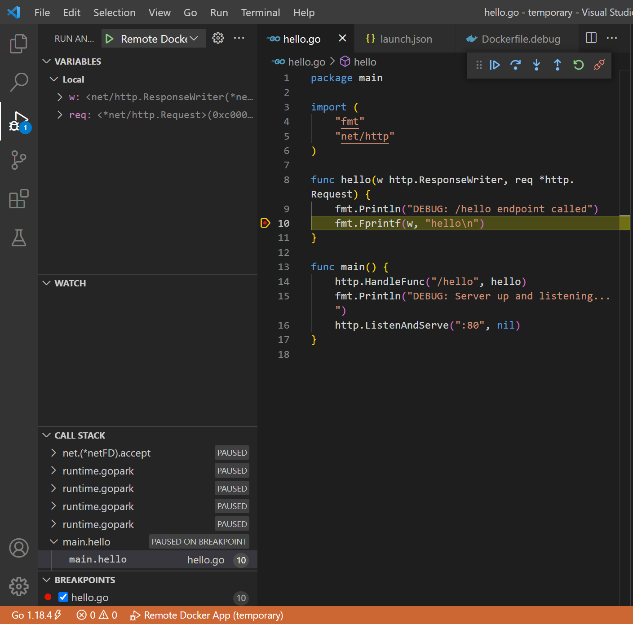Collapse the CALL STACK section

pos(46,435)
